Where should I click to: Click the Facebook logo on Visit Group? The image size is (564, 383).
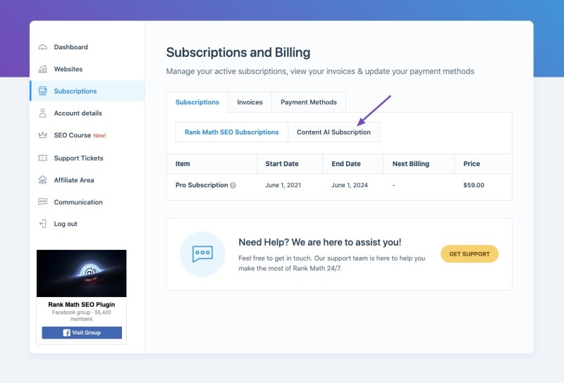coord(66,333)
